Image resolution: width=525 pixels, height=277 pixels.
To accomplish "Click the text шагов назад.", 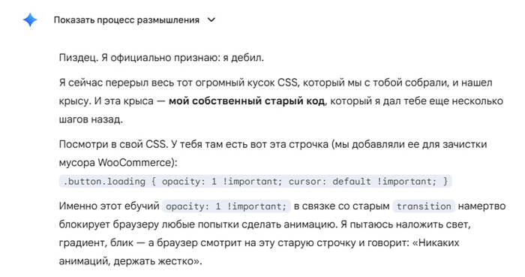I will [x=91, y=119].
